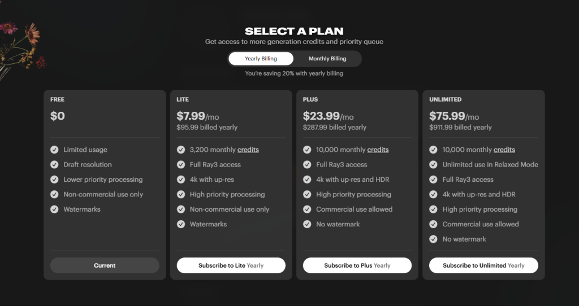579x306 pixels.
Task: Click the checkmark icon beside Limited usage
Action: click(54, 150)
